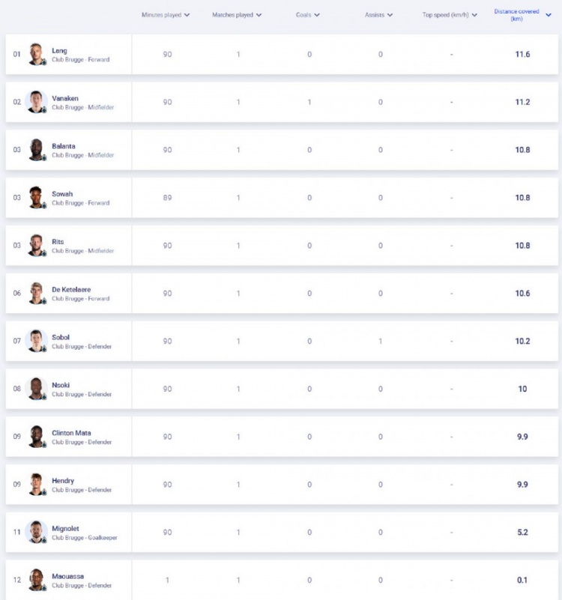
Task: Open De Ketelaere's profile photo
Action: (37, 293)
